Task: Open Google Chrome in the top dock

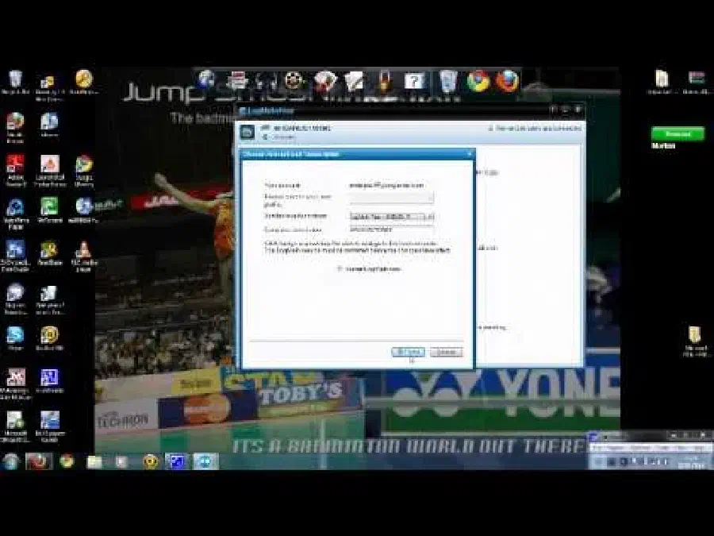Action: [478, 80]
